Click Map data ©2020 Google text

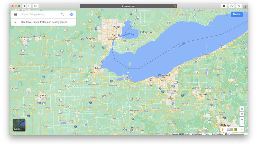click(x=180, y=134)
